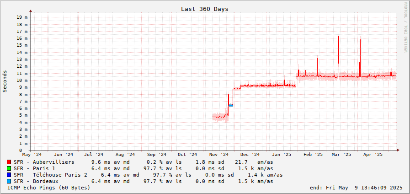410x194 pixels.
Task: Click the Aubervilliers '1.8 ms sd' value
Action: [x=210, y=162]
